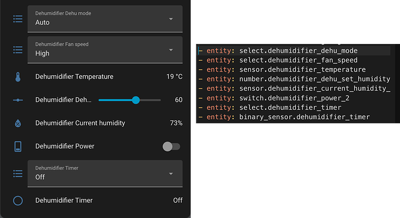Click the Dehumidifier Deh... label
The height and width of the screenshot is (218, 400).
pos(63,99)
